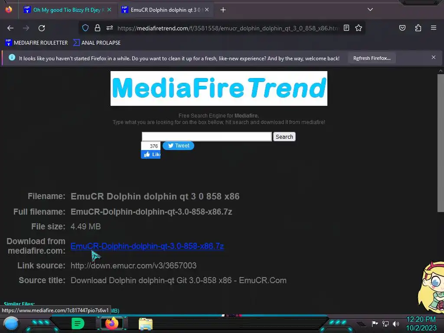Focus the Mediafire search text box
The width and height of the screenshot is (444, 333).
tap(207, 137)
